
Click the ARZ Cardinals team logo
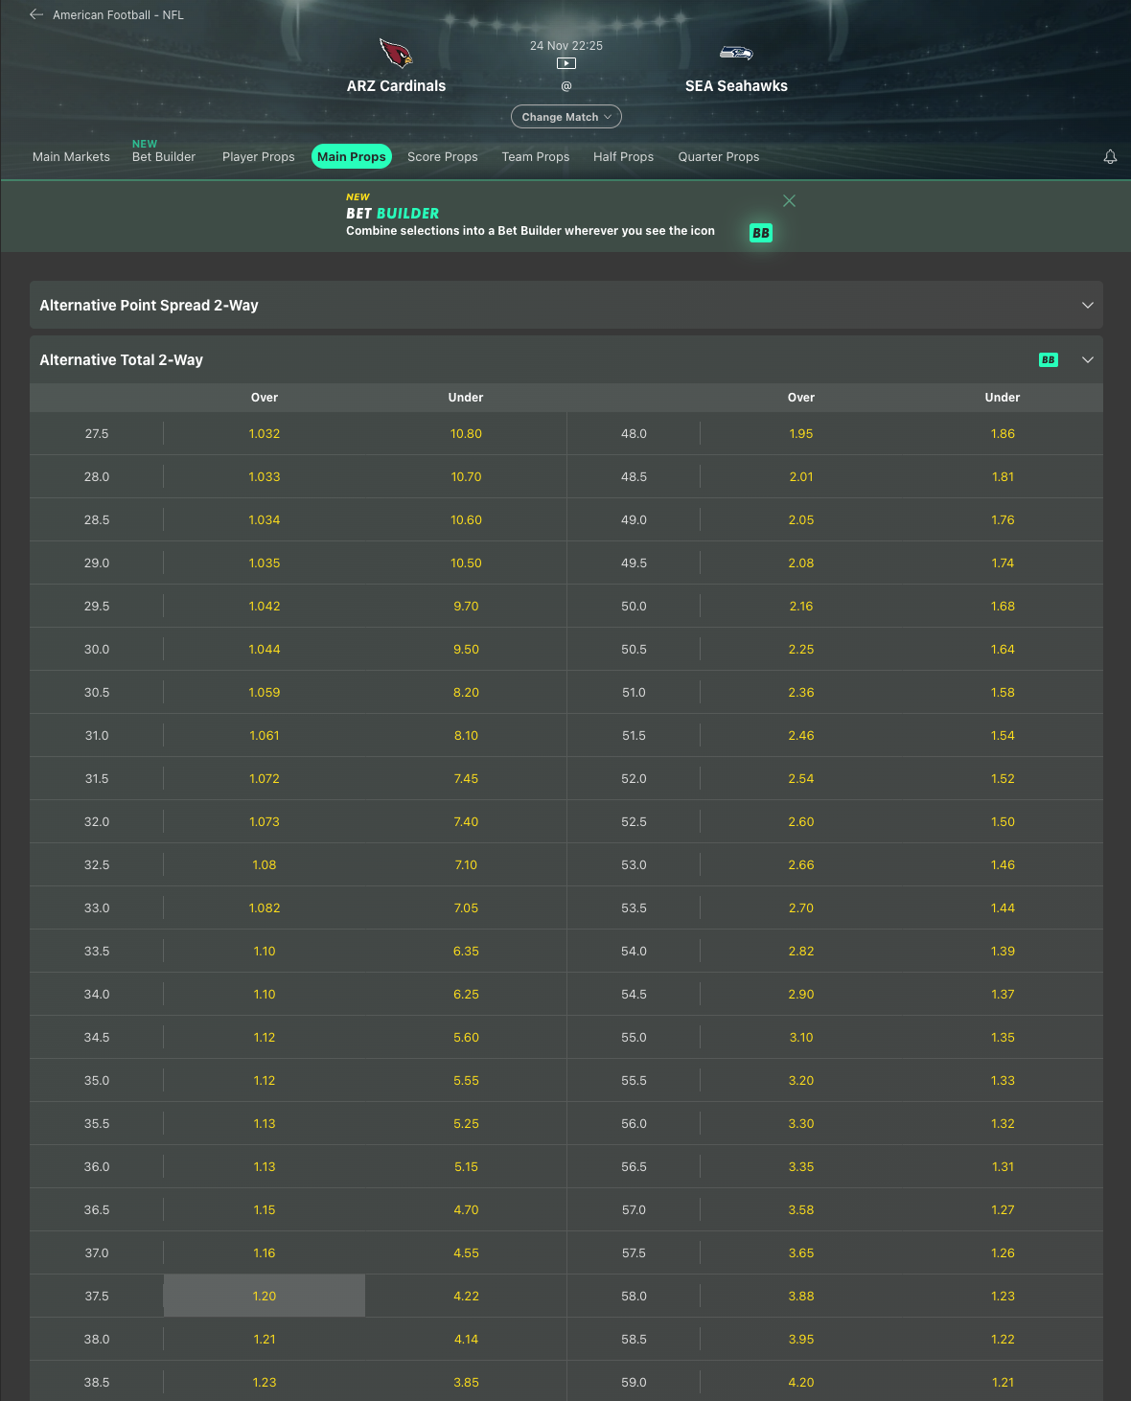396,53
